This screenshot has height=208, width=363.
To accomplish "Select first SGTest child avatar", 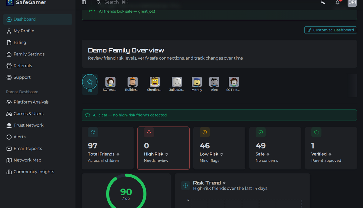I will coord(110,84).
